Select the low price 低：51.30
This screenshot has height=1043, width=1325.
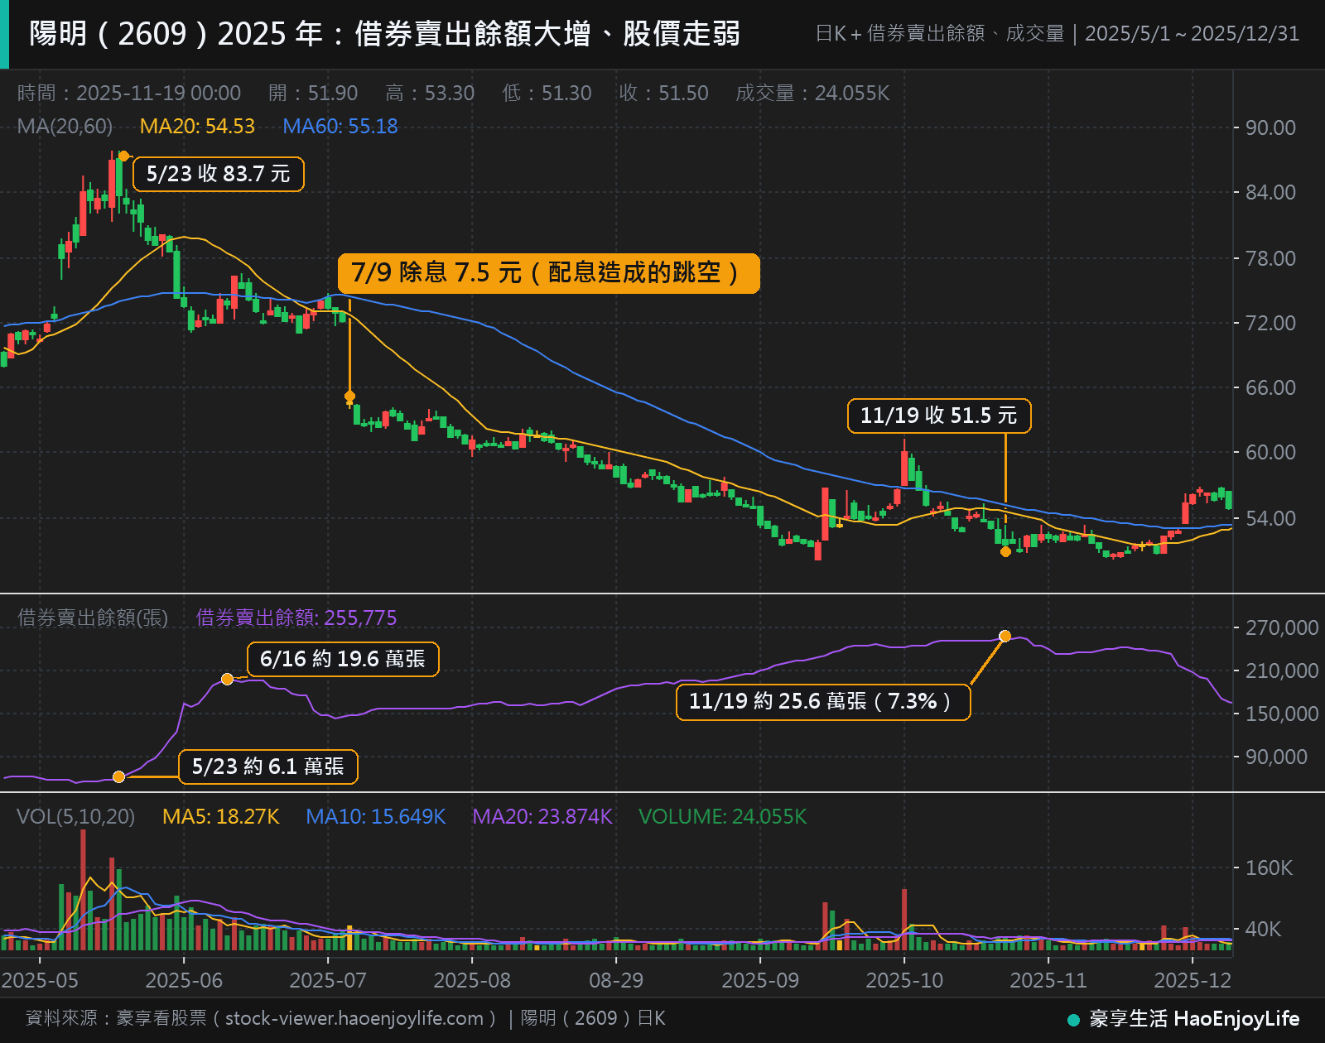click(x=547, y=93)
